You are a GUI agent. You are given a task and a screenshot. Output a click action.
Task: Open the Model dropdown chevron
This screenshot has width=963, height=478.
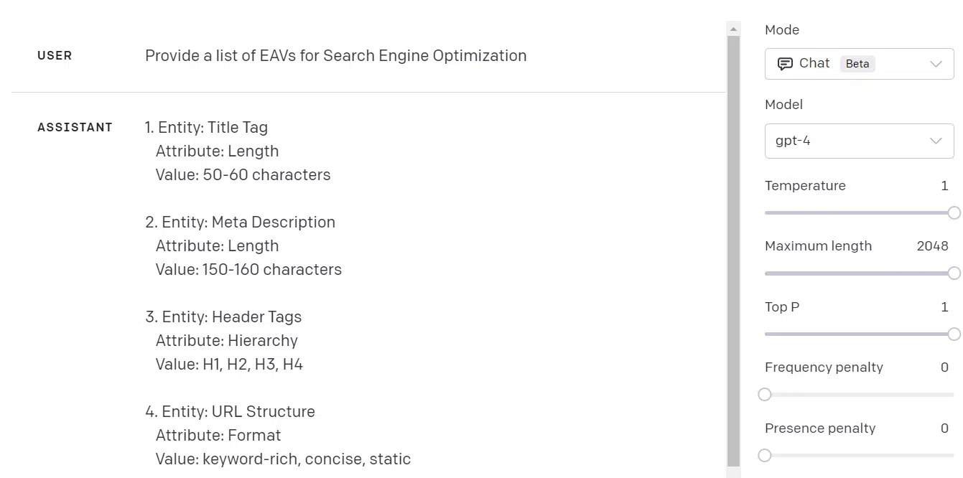click(936, 141)
